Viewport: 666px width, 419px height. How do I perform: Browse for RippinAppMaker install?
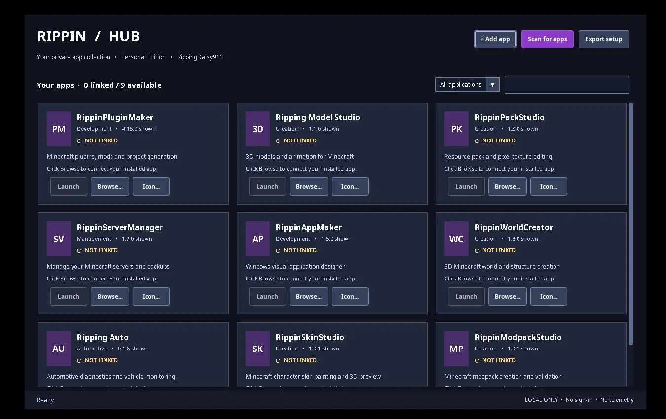pyautogui.click(x=309, y=297)
